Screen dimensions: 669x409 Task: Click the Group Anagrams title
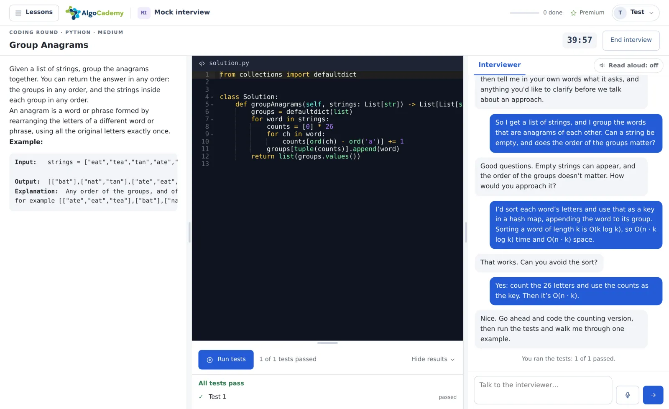click(49, 45)
